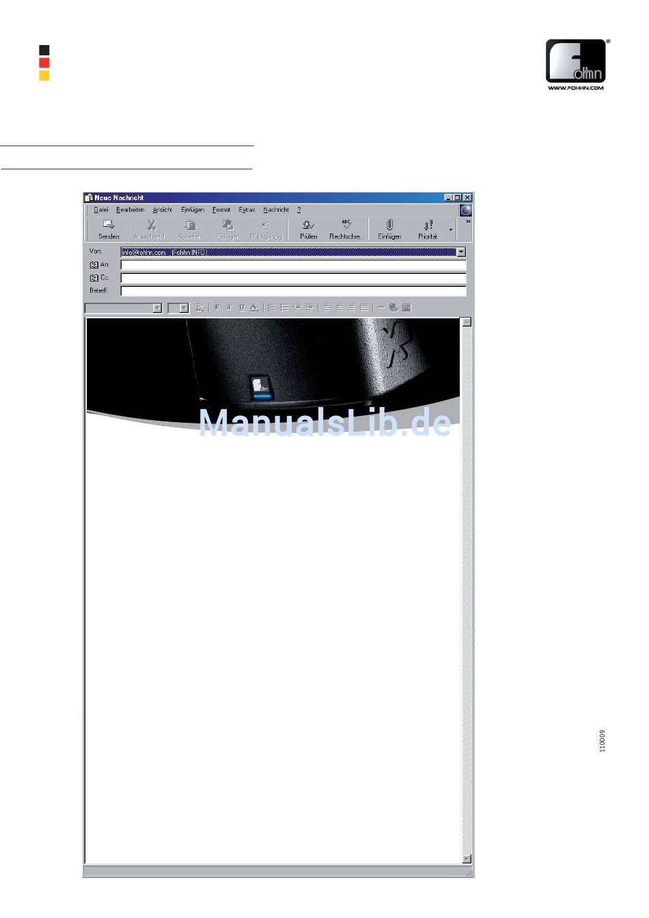
Task: Click the Senden toolbar button
Action: tap(109, 229)
